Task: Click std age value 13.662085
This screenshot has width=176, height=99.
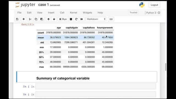Action: [55, 42]
